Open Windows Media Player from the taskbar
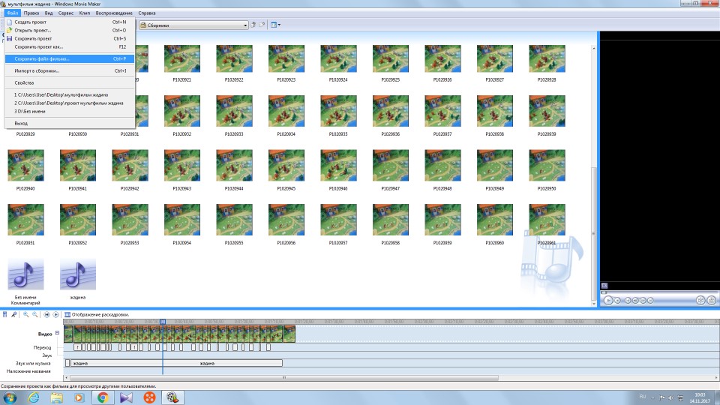The width and height of the screenshot is (720, 405). 79,397
